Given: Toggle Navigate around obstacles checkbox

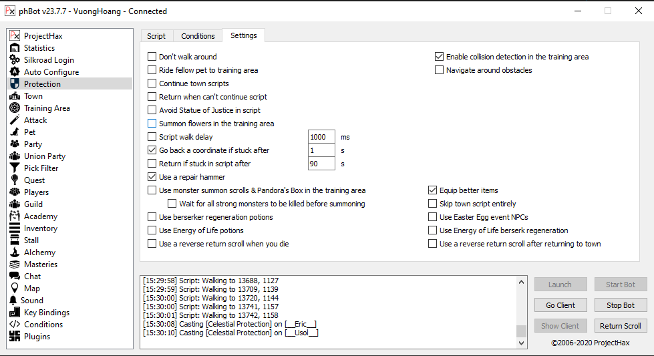Looking at the screenshot, I should pos(440,70).
